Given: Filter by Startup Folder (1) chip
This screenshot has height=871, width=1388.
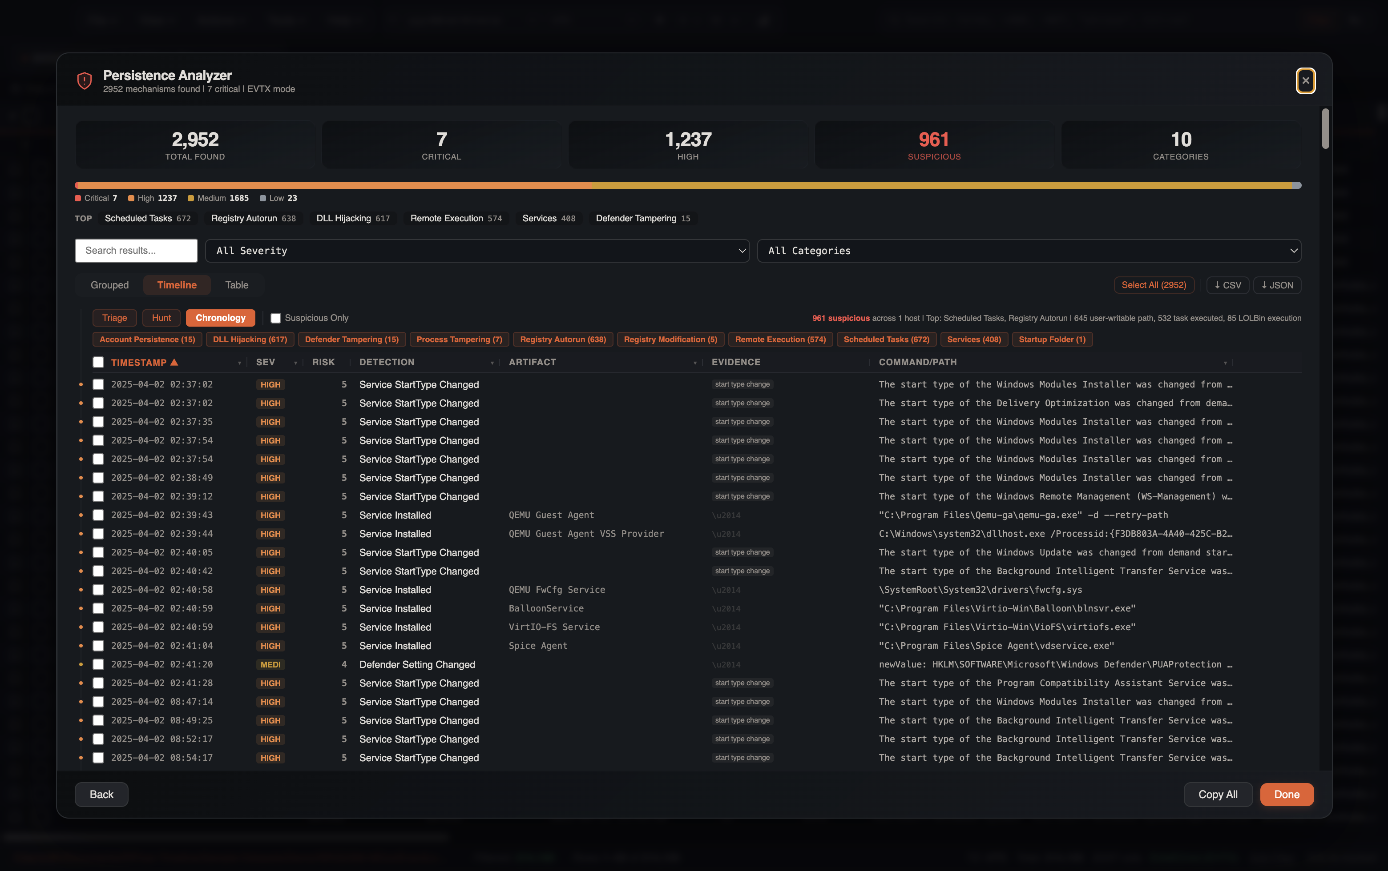Looking at the screenshot, I should point(1052,340).
